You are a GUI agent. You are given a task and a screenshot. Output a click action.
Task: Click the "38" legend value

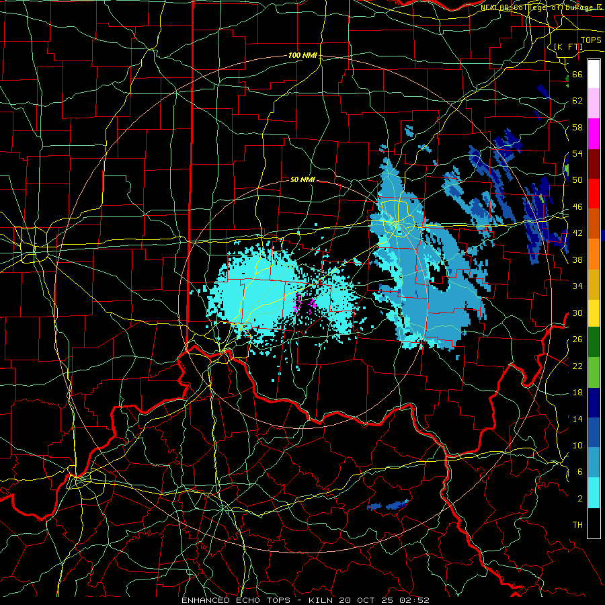[577, 259]
